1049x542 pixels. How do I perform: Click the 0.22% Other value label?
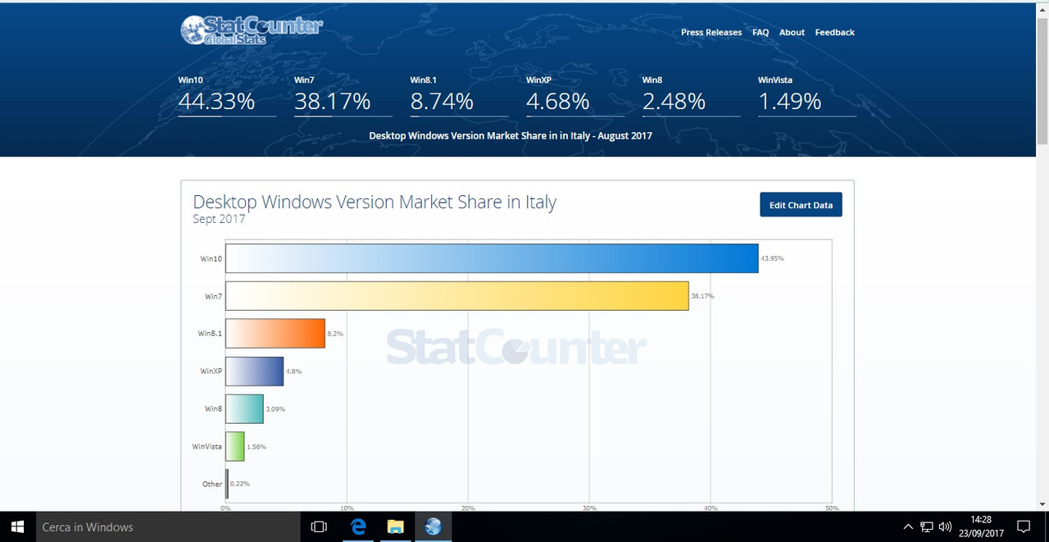239,484
